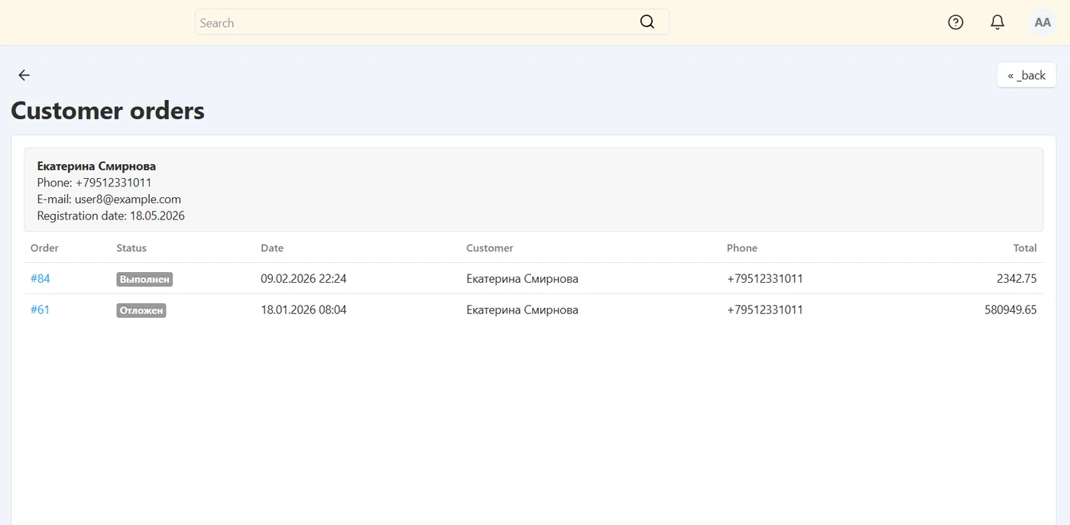The height and width of the screenshot is (525, 1070).
Task: Click the Phone column header
Action: coord(742,248)
